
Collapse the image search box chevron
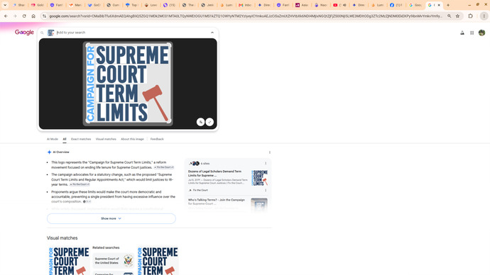click(x=212, y=33)
